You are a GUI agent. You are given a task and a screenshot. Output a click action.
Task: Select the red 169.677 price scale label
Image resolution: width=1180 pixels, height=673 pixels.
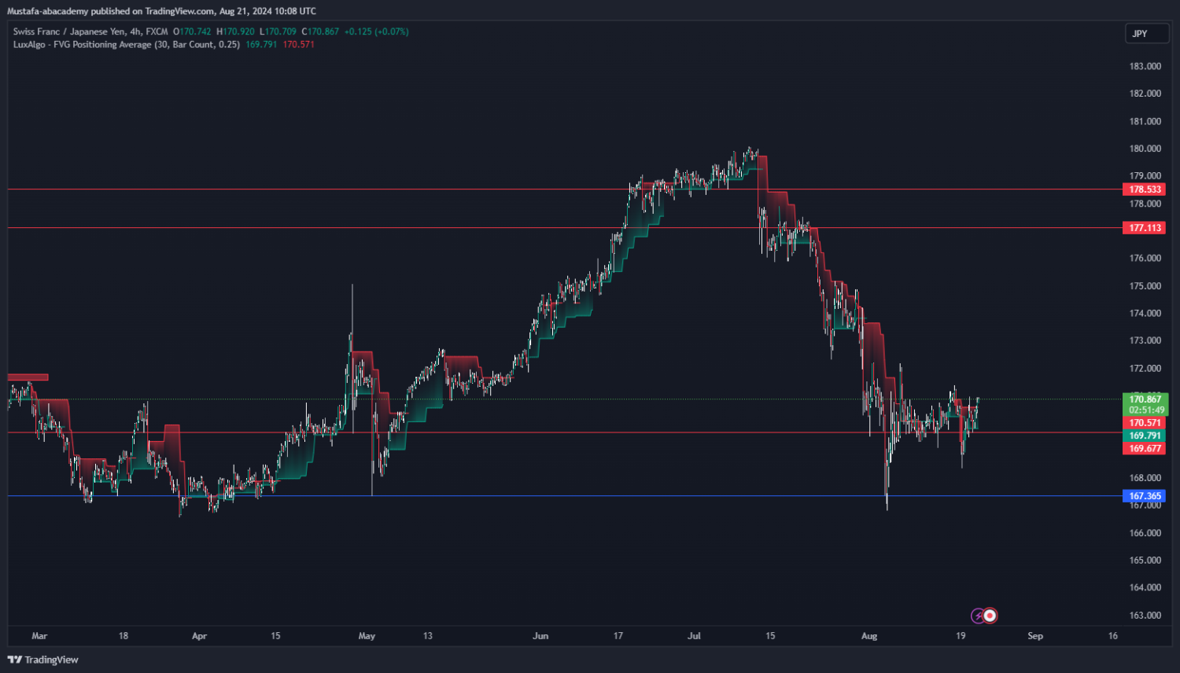click(1145, 449)
